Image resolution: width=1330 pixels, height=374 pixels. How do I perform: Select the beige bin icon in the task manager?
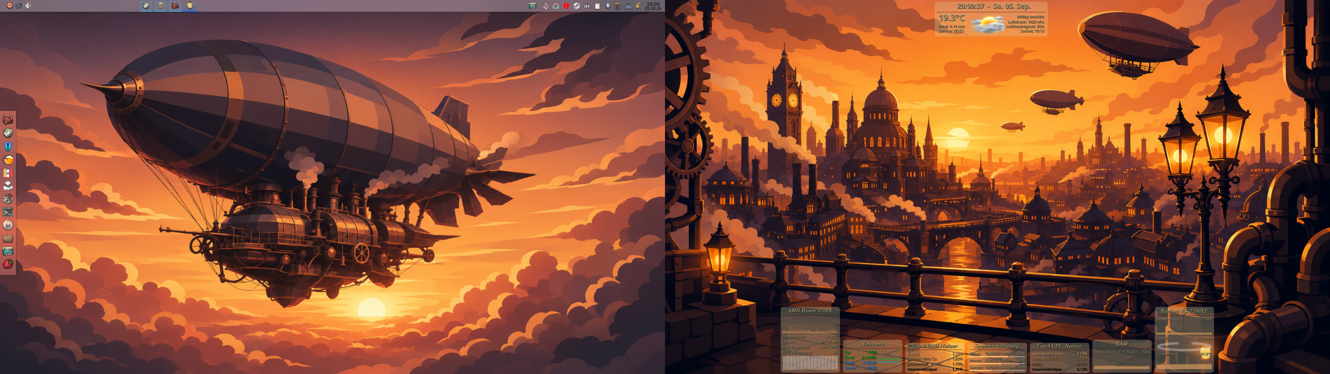pyautogui.click(x=161, y=6)
